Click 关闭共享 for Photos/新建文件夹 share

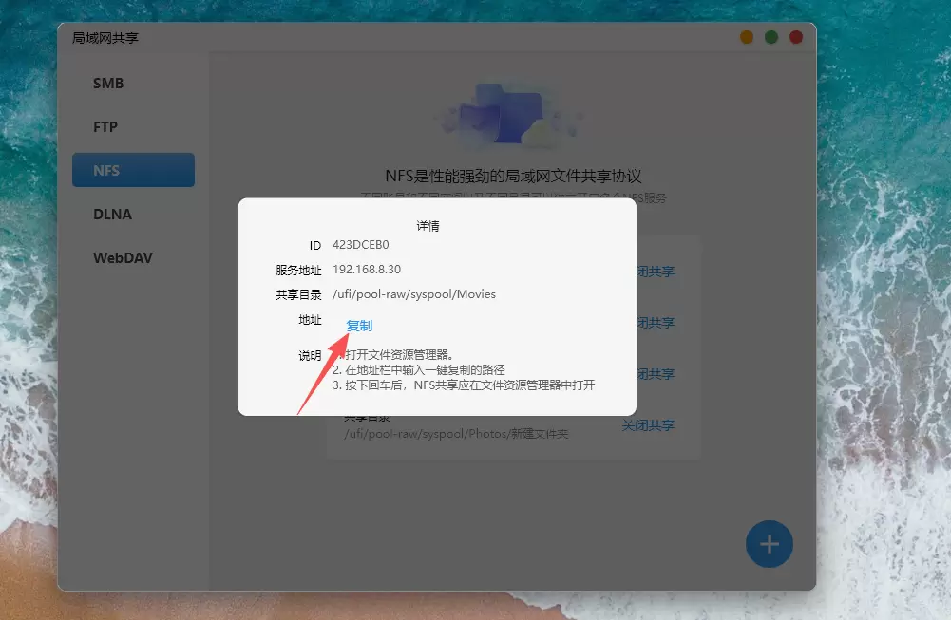pyautogui.click(x=648, y=425)
